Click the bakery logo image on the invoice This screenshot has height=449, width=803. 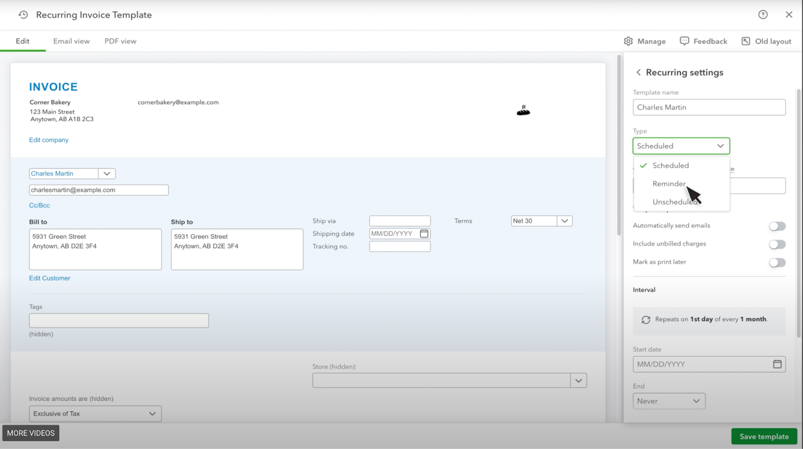523,110
